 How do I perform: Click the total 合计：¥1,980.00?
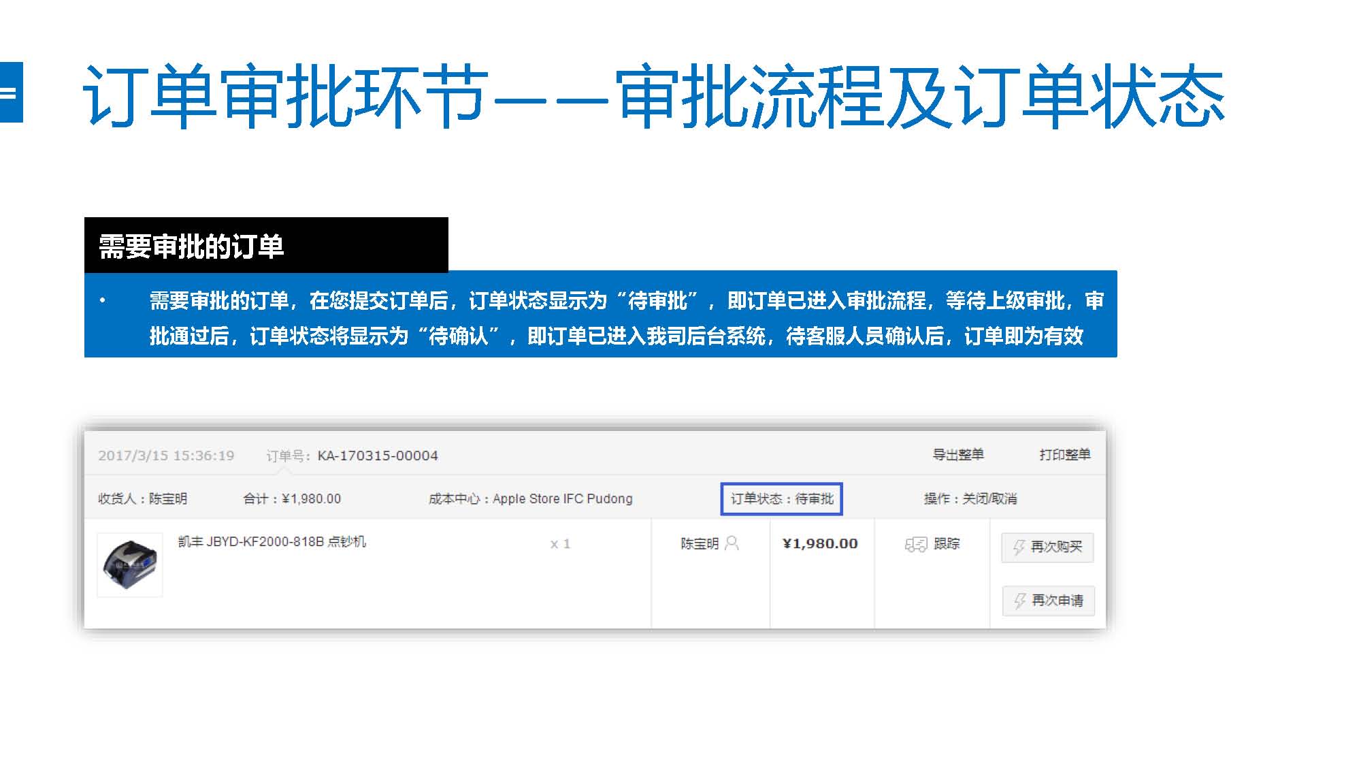point(292,498)
